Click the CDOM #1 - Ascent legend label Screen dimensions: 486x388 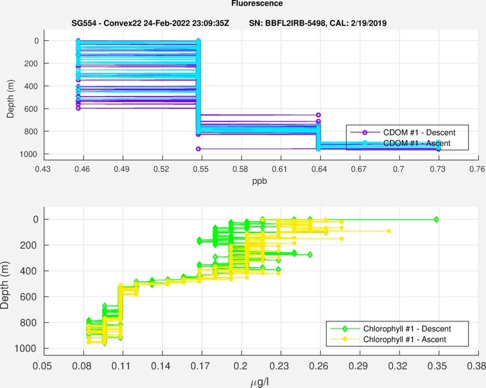[420, 143]
